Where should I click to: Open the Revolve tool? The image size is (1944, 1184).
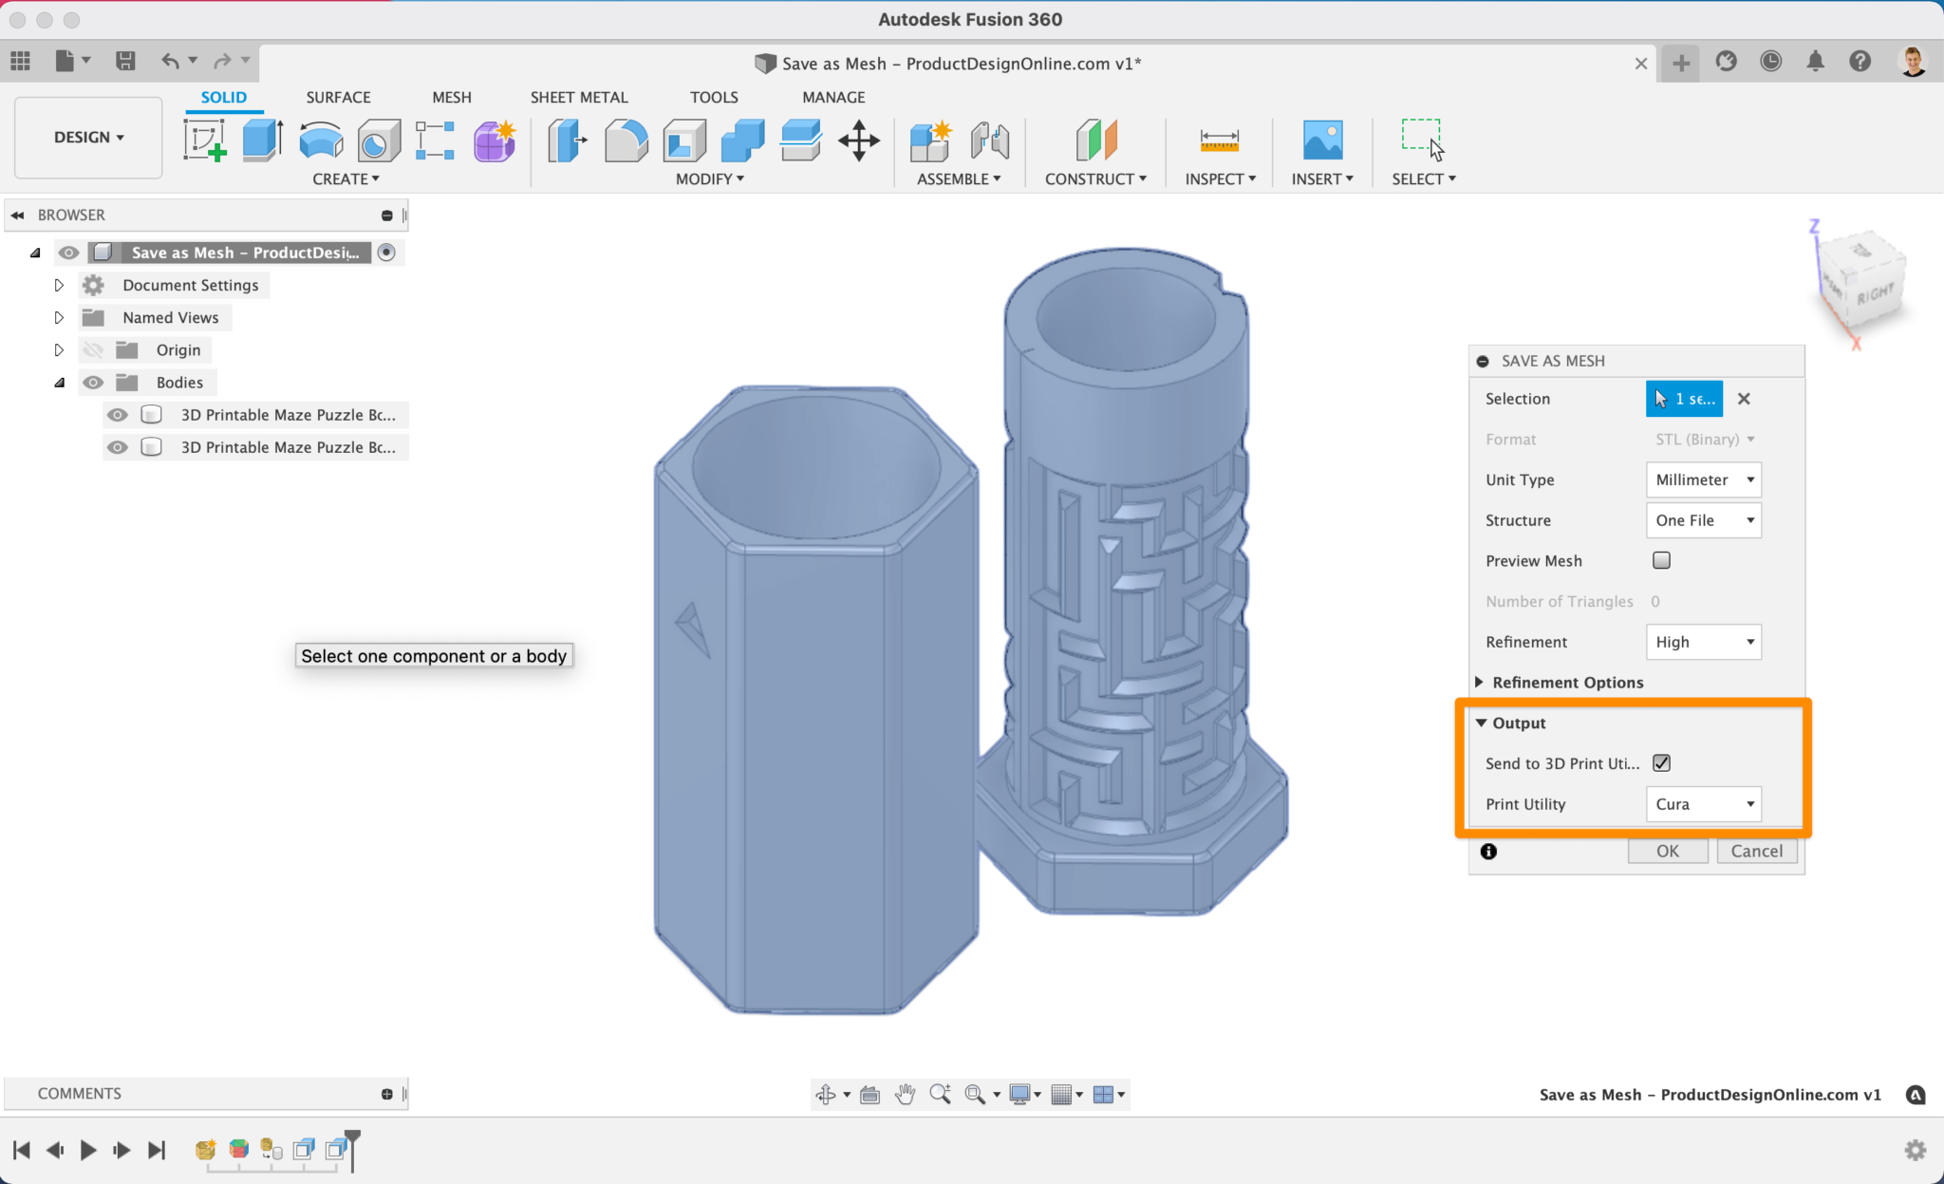tap(320, 141)
